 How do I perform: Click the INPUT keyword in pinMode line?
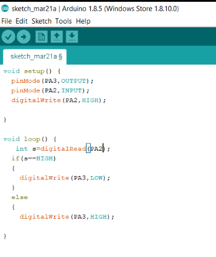pyautogui.click(x=72, y=90)
